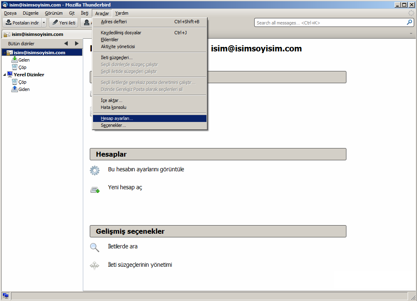417x301 pixels.
Task: Collapse the isim@isimsoyisim.com account tree node
Action: (4, 53)
